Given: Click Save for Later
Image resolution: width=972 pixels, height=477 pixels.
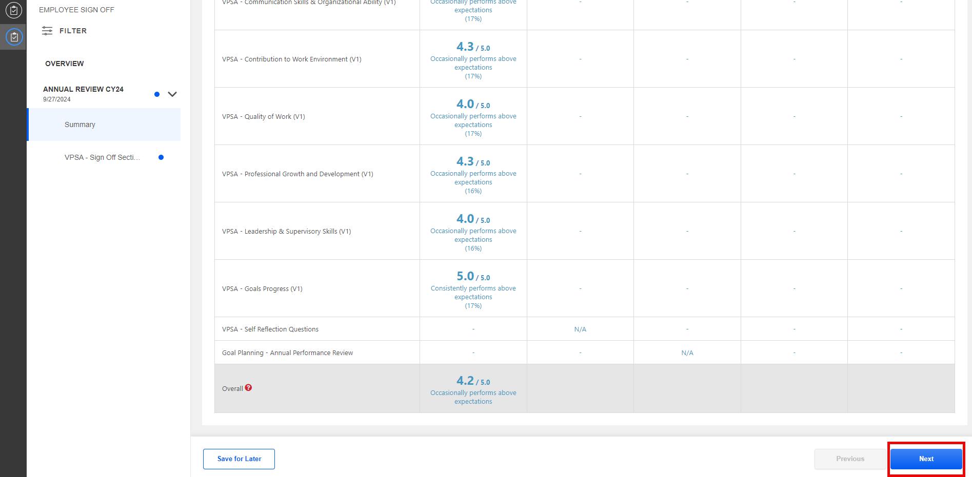Looking at the screenshot, I should [239, 459].
